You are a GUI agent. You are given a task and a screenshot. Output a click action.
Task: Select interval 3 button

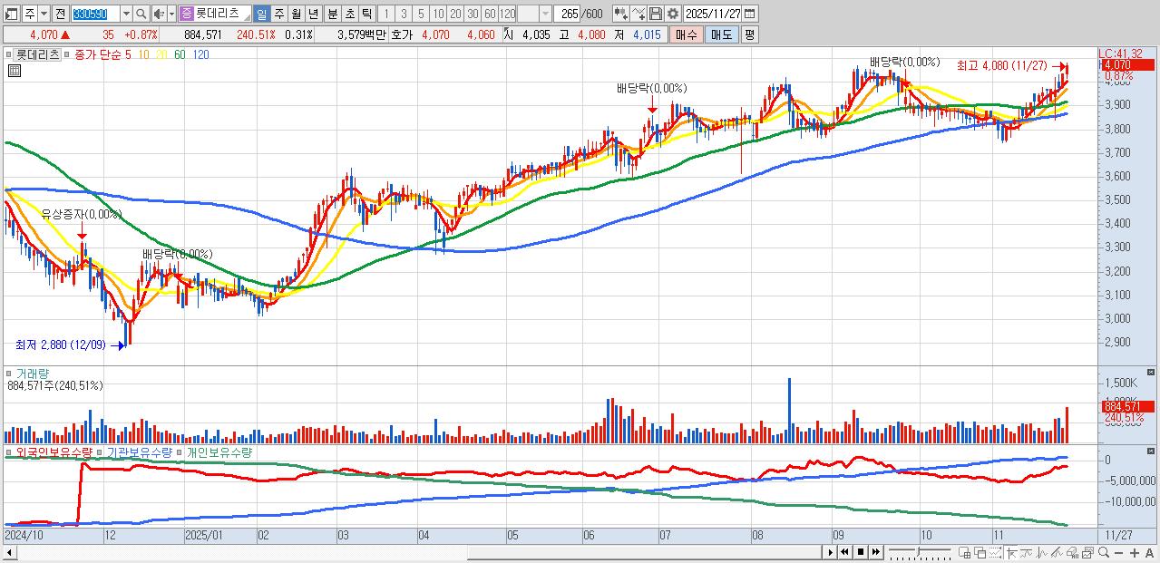coord(403,14)
